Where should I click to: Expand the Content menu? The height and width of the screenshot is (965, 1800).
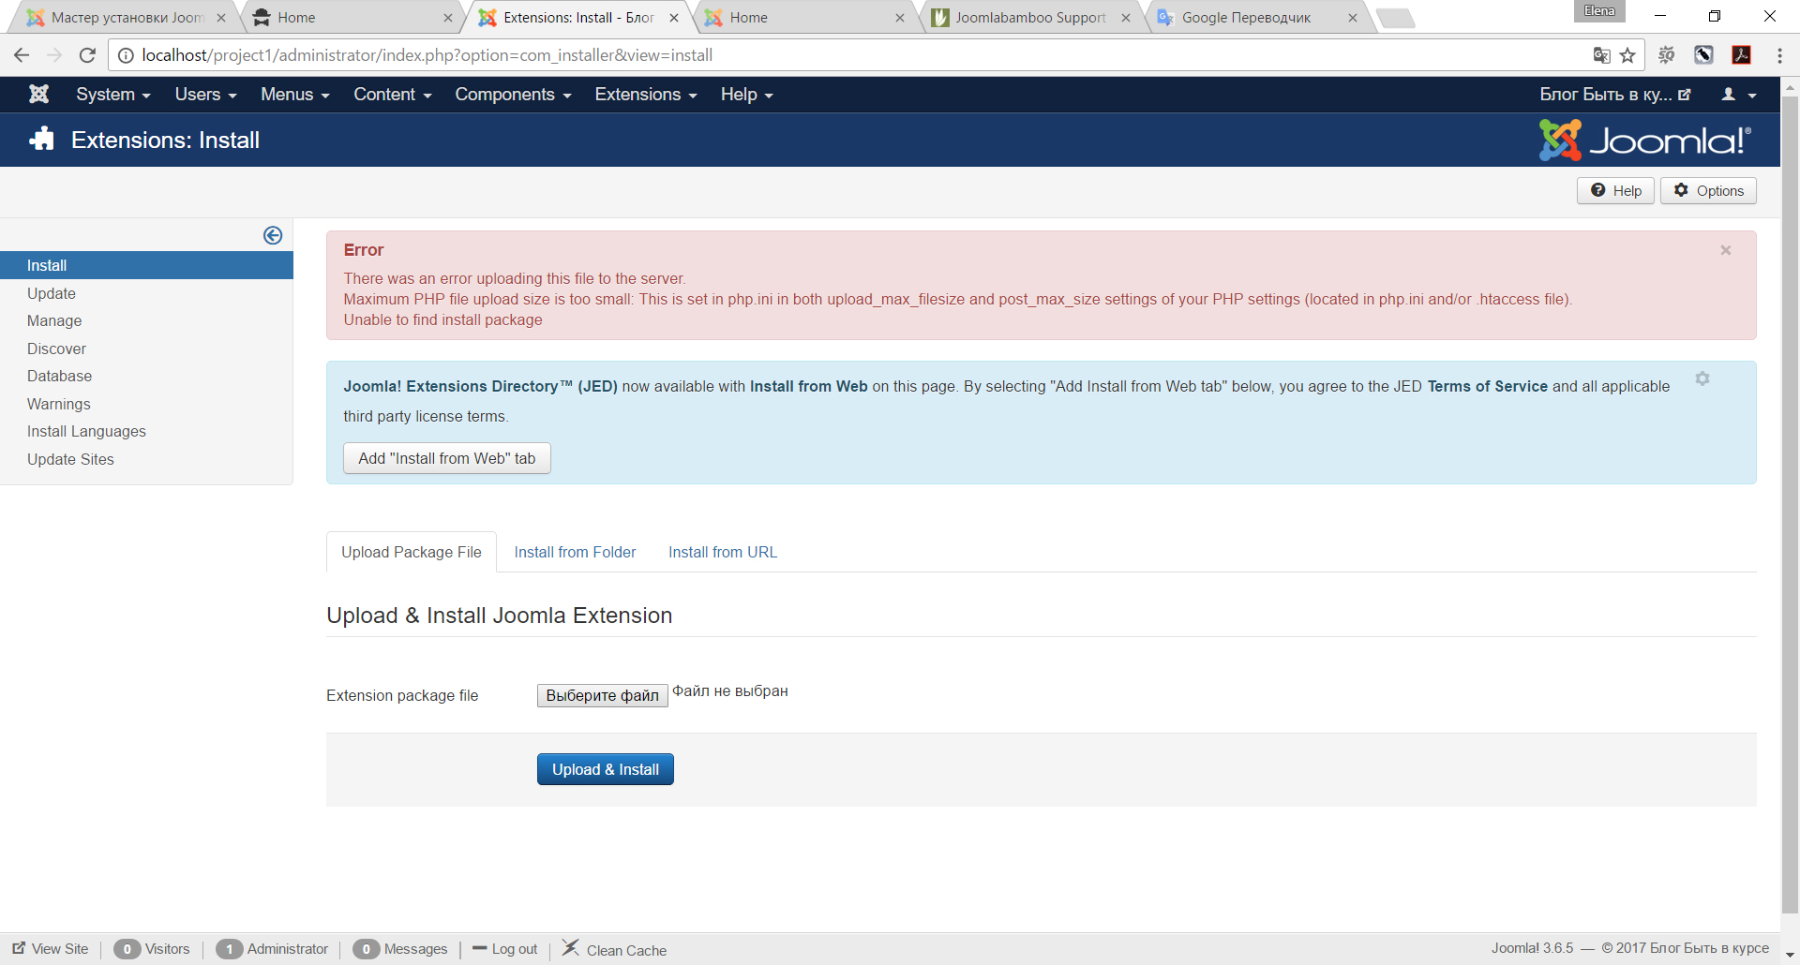tap(393, 95)
